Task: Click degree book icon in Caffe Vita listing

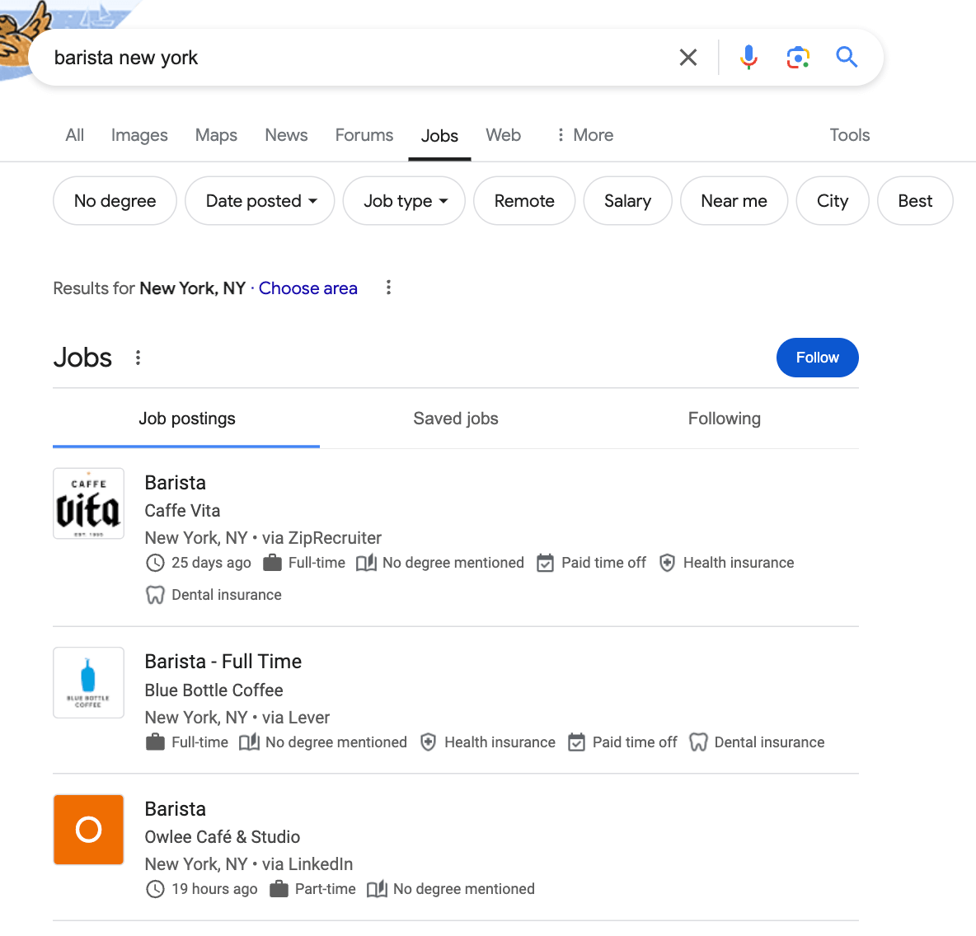Action: [366, 564]
